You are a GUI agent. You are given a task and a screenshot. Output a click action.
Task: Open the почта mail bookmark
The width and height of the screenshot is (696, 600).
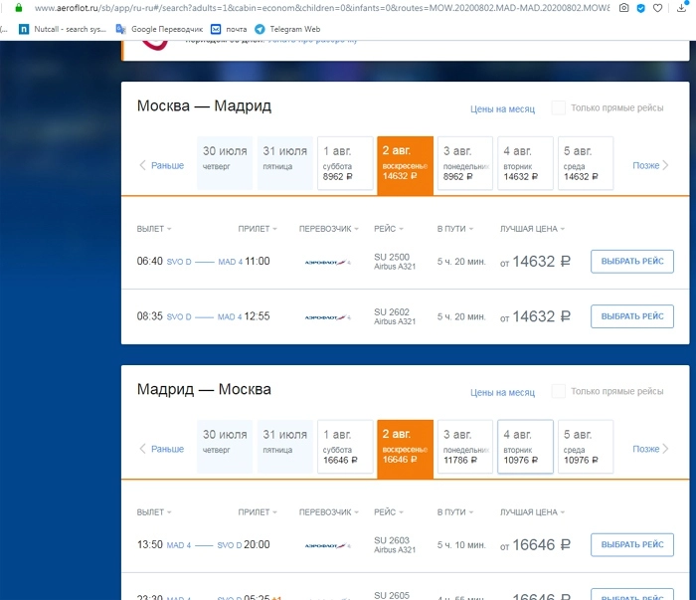point(229,30)
